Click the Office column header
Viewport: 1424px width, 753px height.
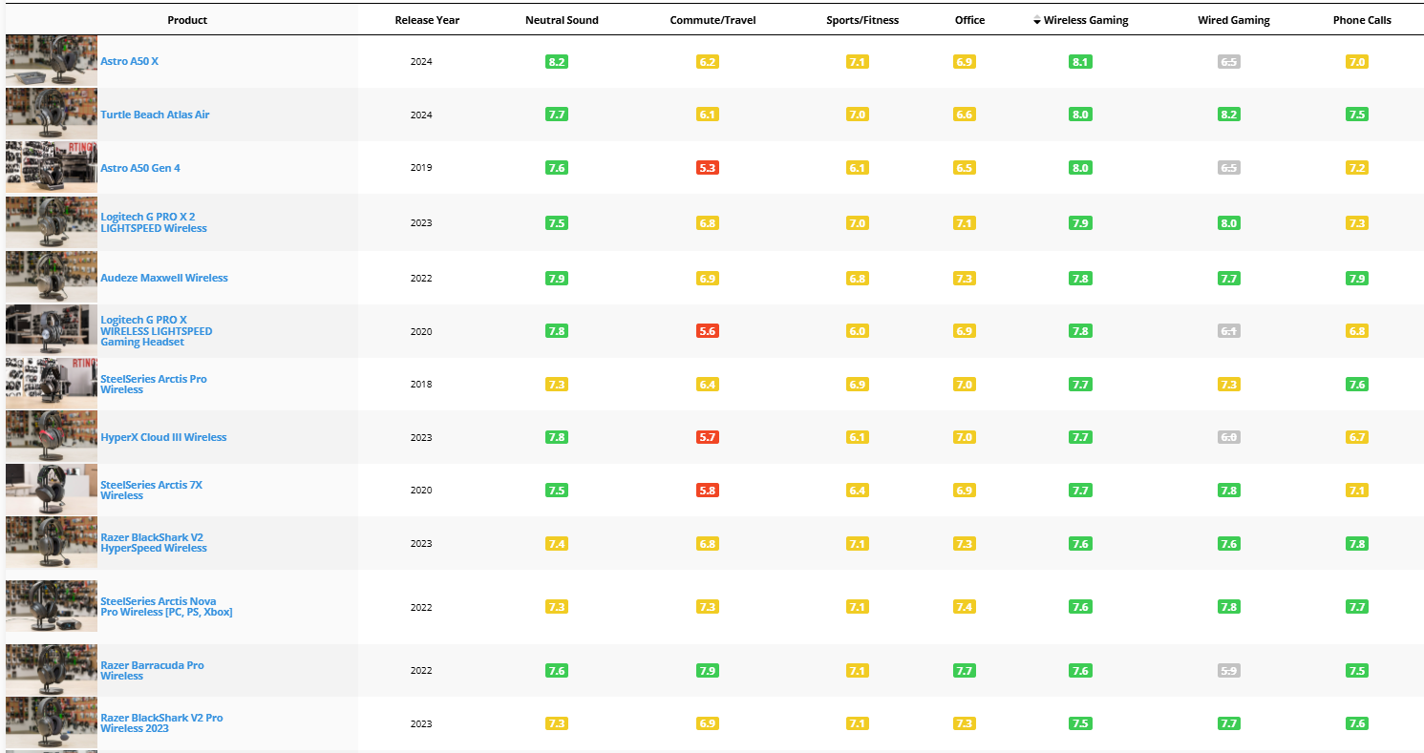[x=969, y=20]
